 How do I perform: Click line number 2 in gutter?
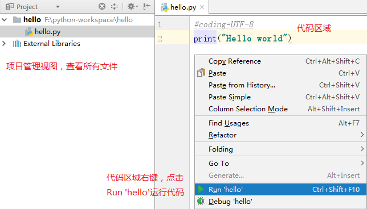(160, 39)
